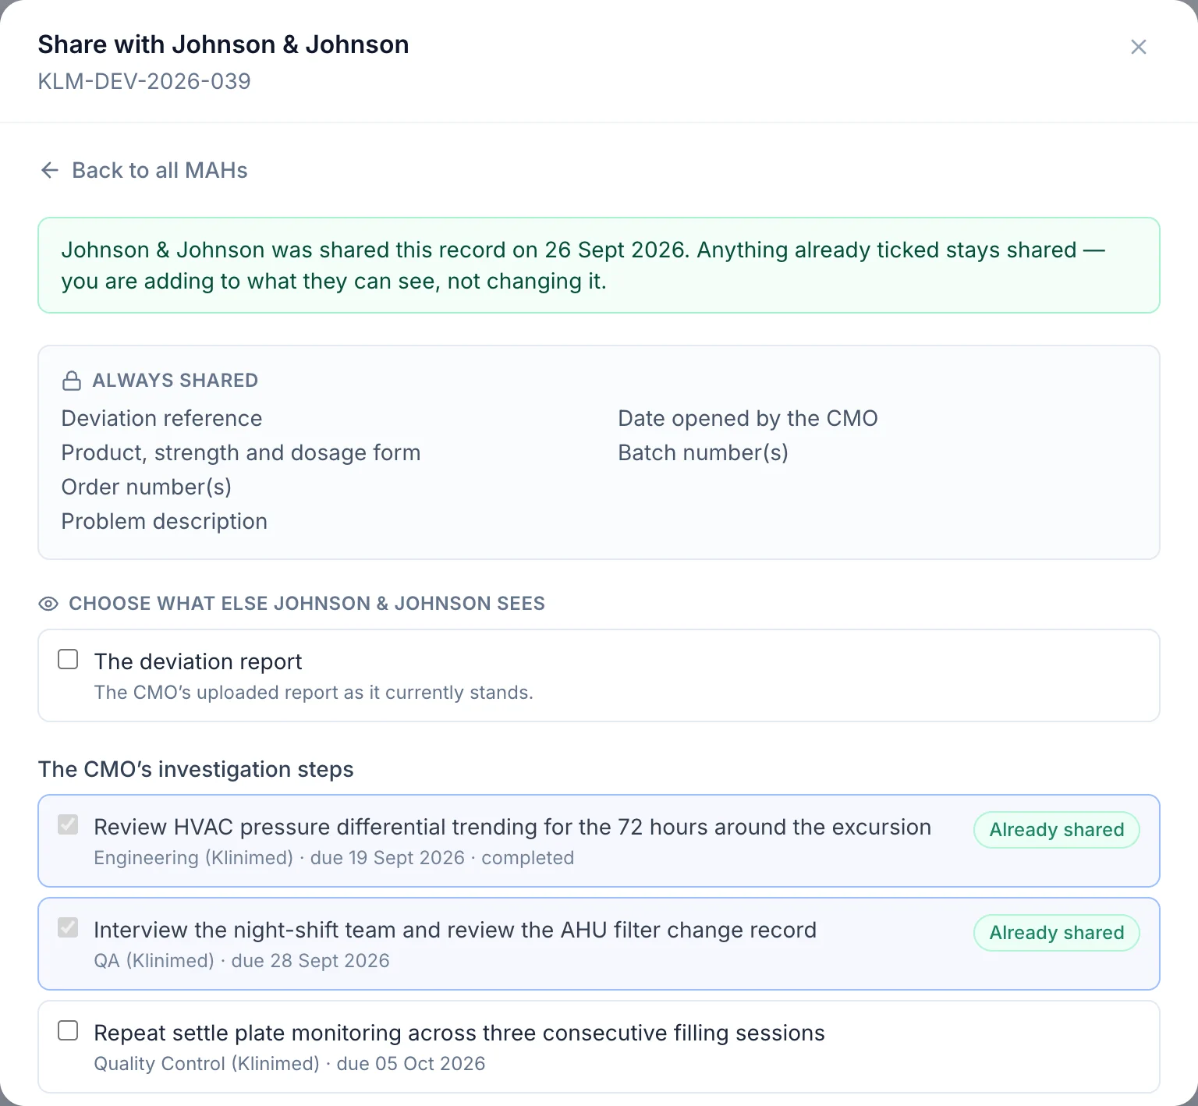Toggle the Interview night-shift team checkbox
This screenshot has height=1106, width=1198.
(x=68, y=927)
